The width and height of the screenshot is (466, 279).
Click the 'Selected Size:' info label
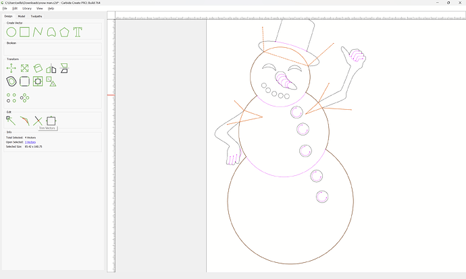(x=14, y=146)
